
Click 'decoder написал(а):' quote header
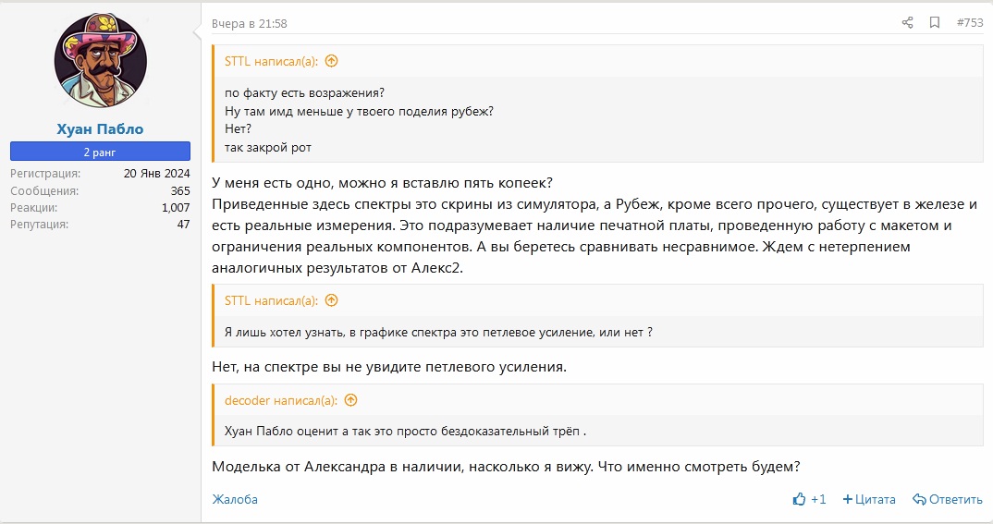(x=280, y=400)
